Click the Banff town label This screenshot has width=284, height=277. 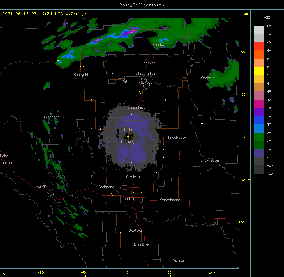[x=41, y=187]
